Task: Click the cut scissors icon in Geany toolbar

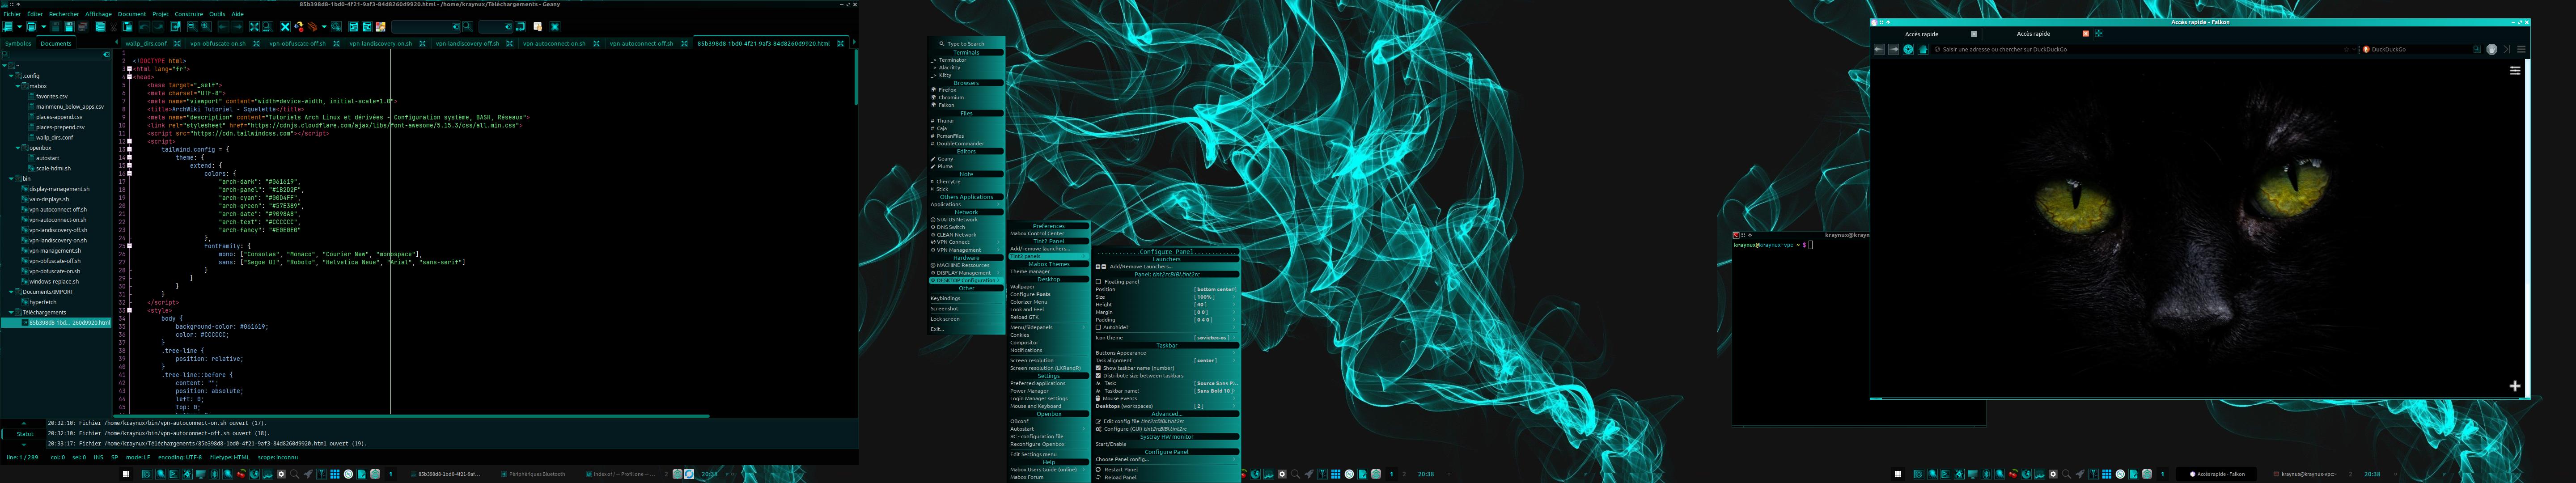Action: click(x=113, y=27)
